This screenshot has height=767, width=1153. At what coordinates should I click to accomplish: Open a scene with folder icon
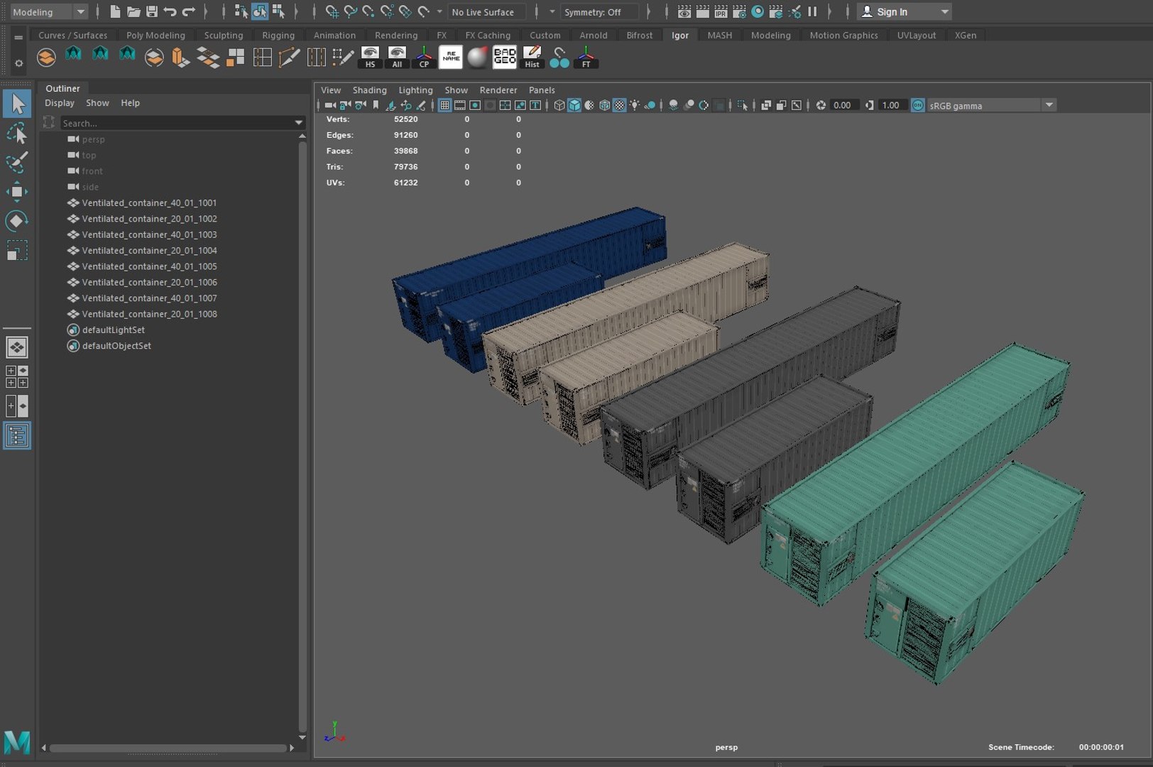coord(133,11)
